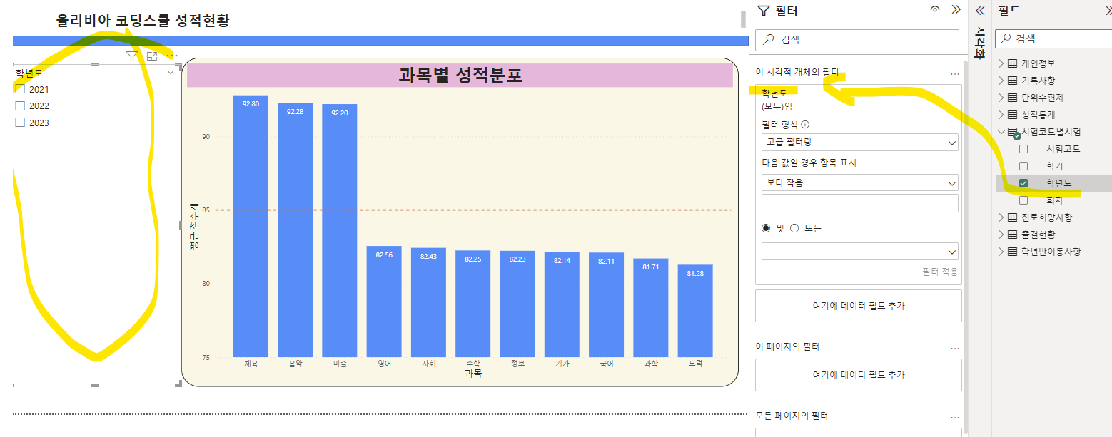1112x437 pixels.
Task: Select the 영어 bar labeled 82.56
Action: [x=384, y=302]
